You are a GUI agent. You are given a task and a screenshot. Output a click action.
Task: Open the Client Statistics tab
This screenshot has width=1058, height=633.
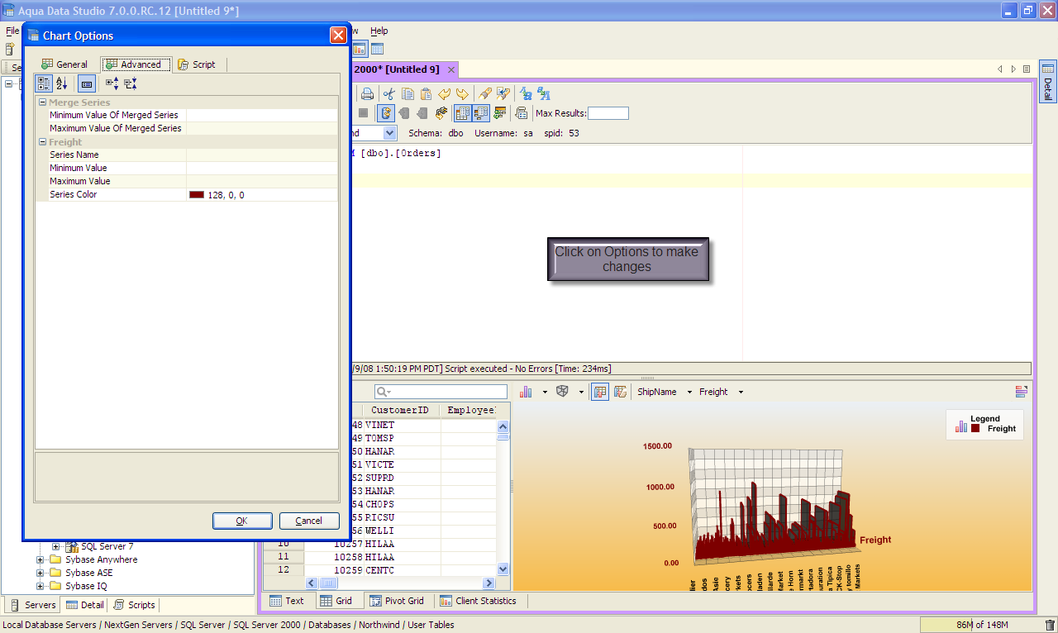pos(479,601)
